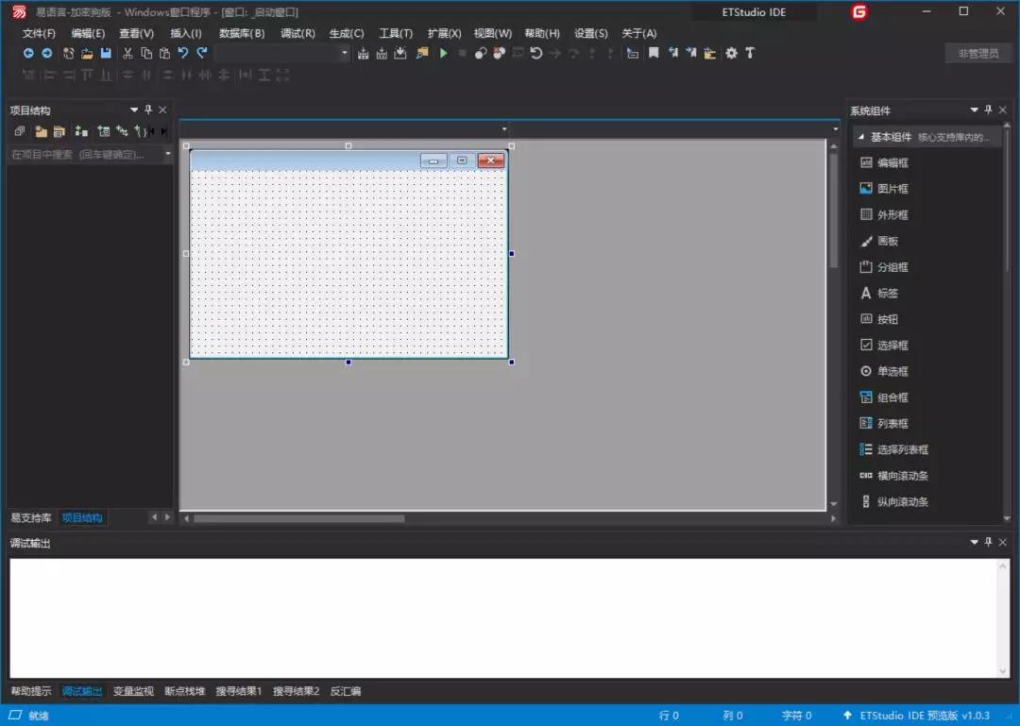Image resolution: width=1020 pixels, height=726 pixels.
Task: Open the toolbar search combo box dropdown
Action: tap(345, 54)
